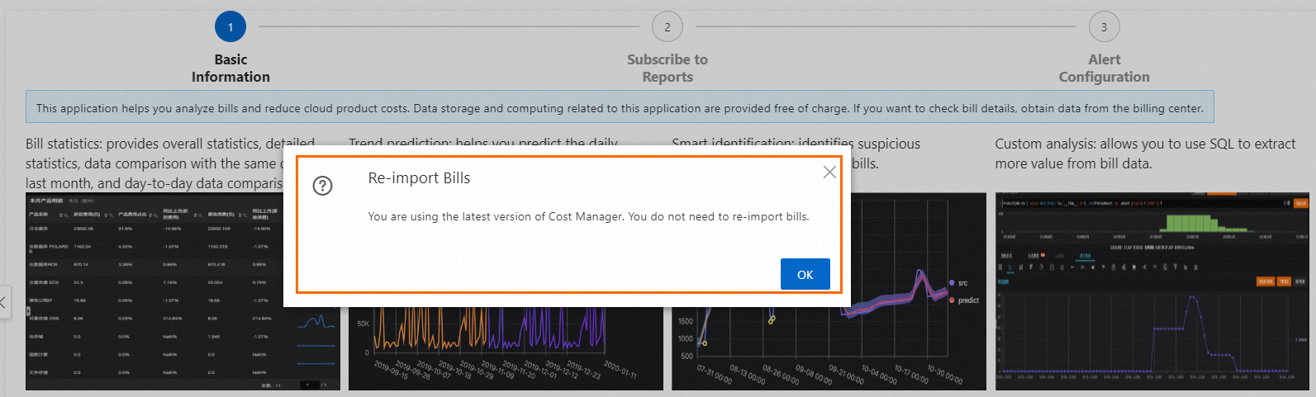Select step 2 circle icon

coord(668,26)
